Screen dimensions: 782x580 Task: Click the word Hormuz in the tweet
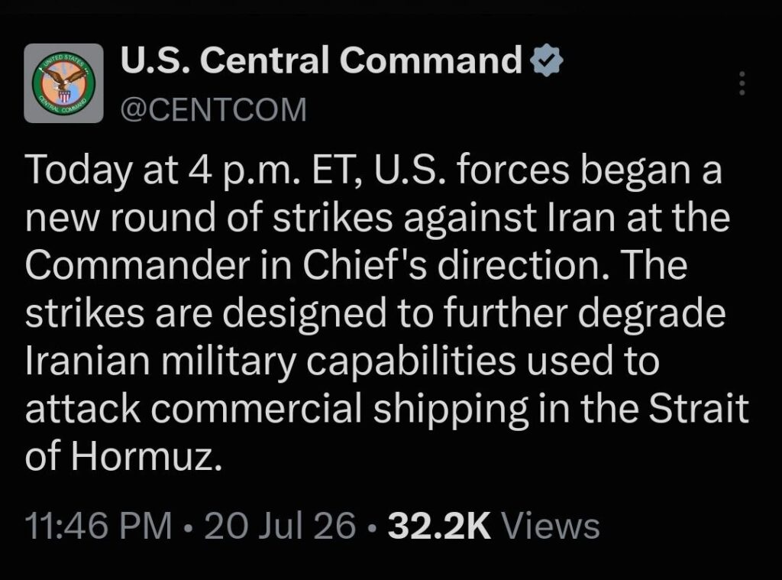[x=146, y=456]
